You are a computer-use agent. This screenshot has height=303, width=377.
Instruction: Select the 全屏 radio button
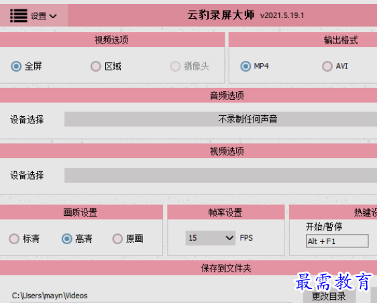pos(16,66)
